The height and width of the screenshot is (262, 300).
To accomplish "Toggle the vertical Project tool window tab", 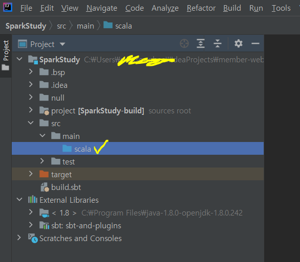I will click(6, 51).
